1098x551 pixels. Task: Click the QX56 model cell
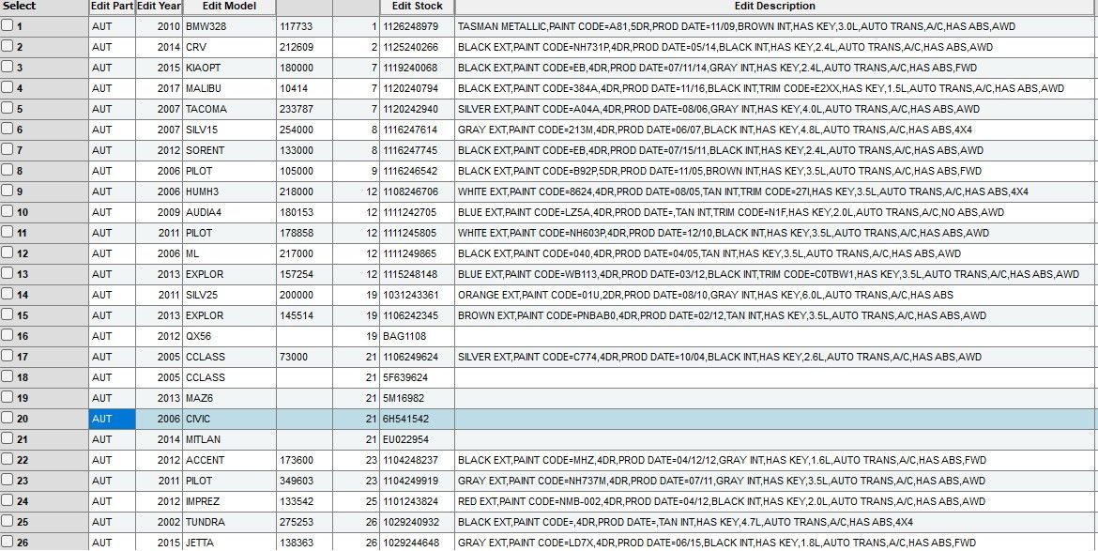click(229, 336)
